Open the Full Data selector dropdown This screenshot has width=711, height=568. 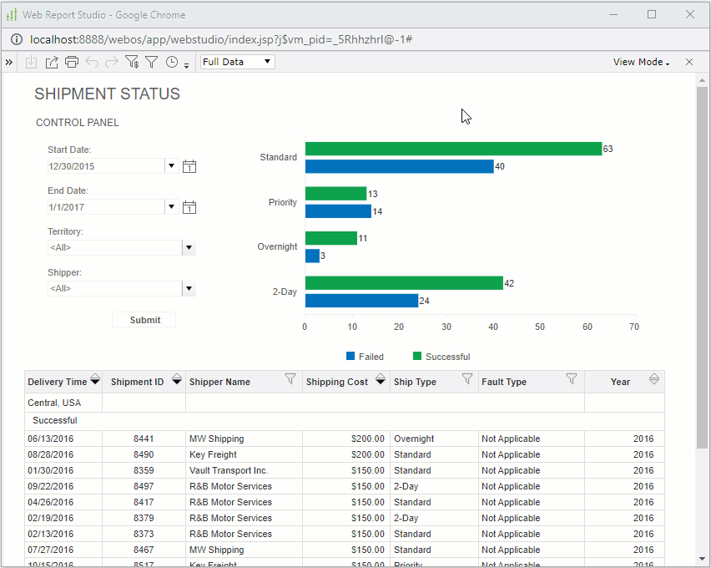pos(266,62)
